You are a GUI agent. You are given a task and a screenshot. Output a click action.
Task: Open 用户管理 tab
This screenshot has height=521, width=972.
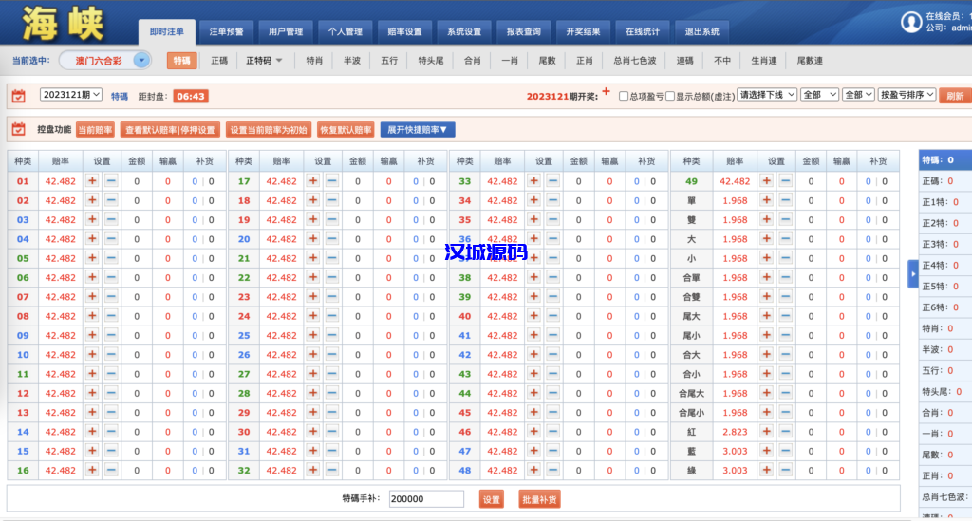pyautogui.click(x=286, y=31)
